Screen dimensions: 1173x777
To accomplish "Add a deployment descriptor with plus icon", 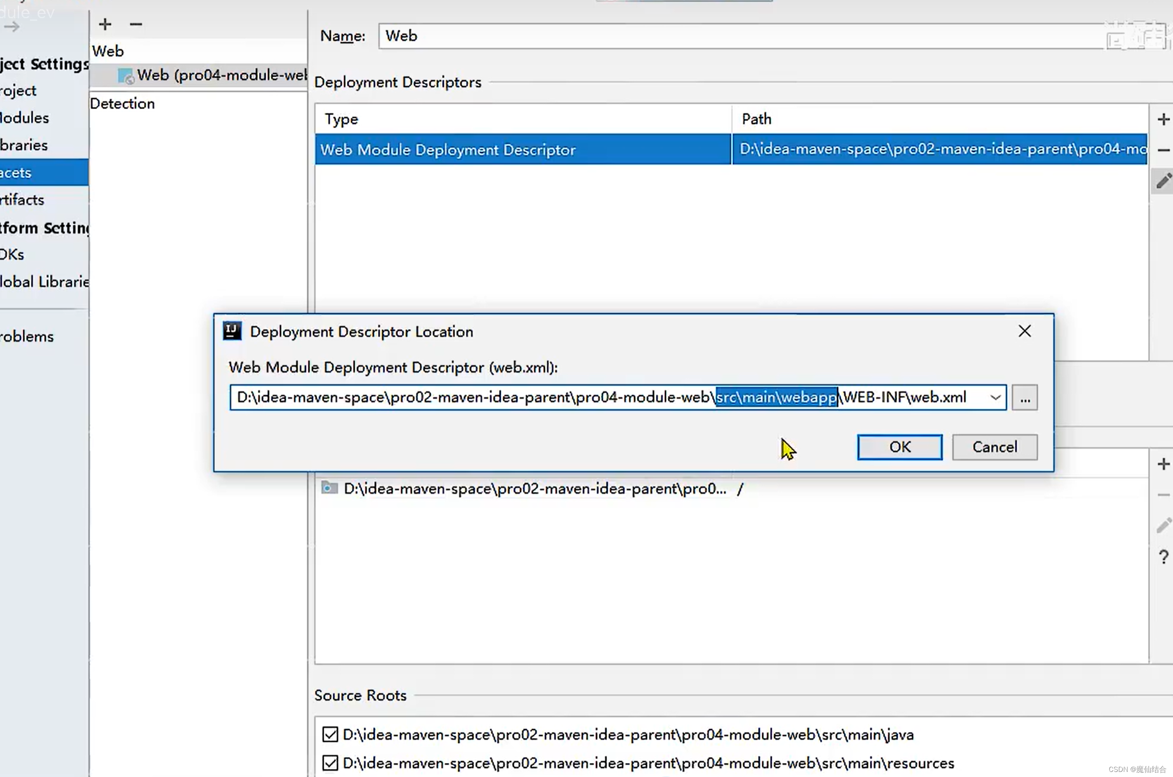I will 1164,119.
